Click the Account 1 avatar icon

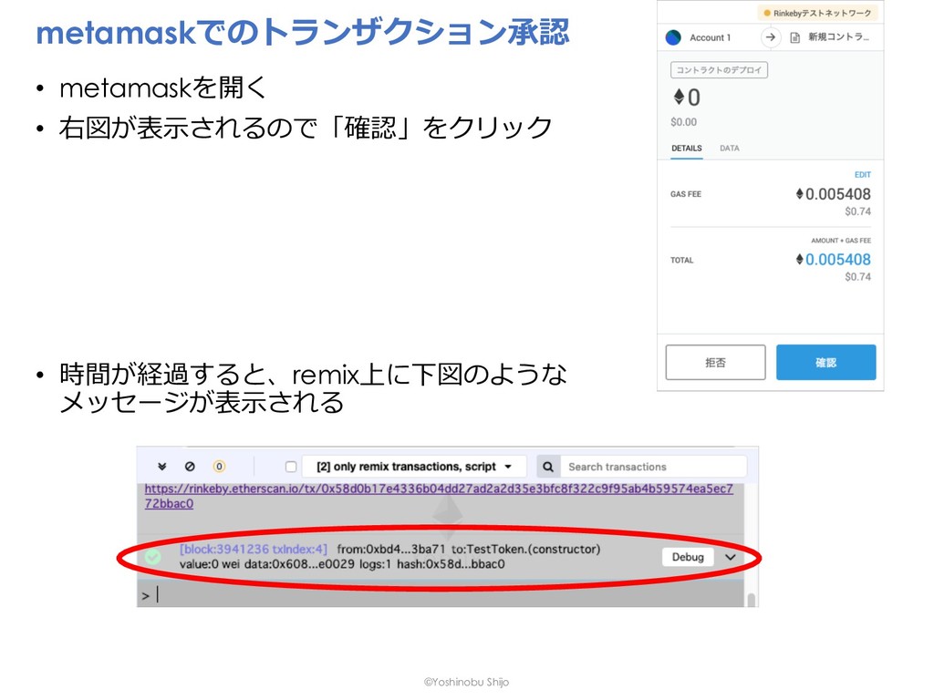[673, 37]
